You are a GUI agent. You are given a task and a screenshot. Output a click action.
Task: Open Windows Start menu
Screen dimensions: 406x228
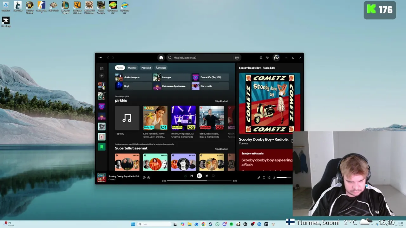click(x=133, y=224)
